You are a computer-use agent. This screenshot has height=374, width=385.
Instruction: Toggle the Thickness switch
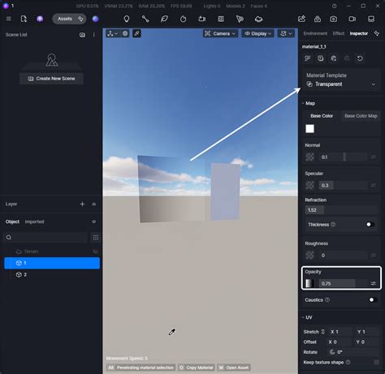click(370, 225)
